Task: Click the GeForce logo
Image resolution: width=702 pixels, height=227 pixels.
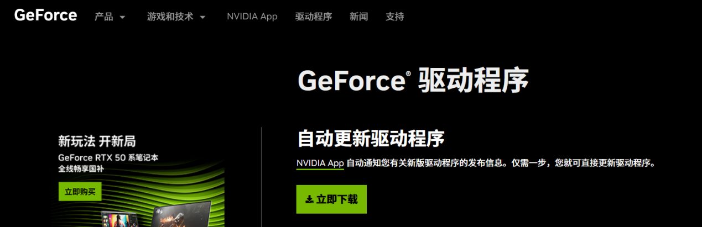Action: pyautogui.click(x=45, y=15)
